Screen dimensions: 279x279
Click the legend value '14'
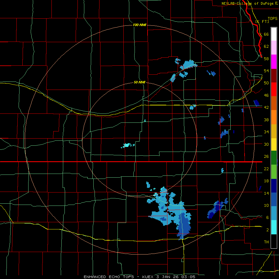pos(266,193)
